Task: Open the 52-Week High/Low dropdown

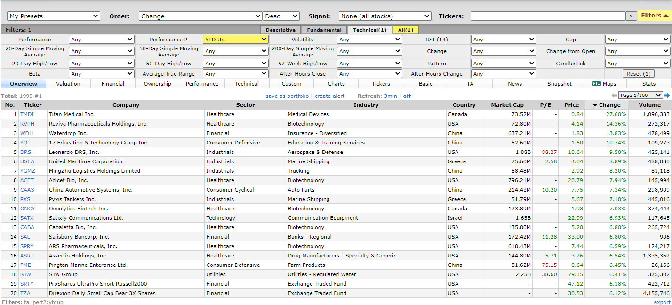Action: tap(369, 64)
